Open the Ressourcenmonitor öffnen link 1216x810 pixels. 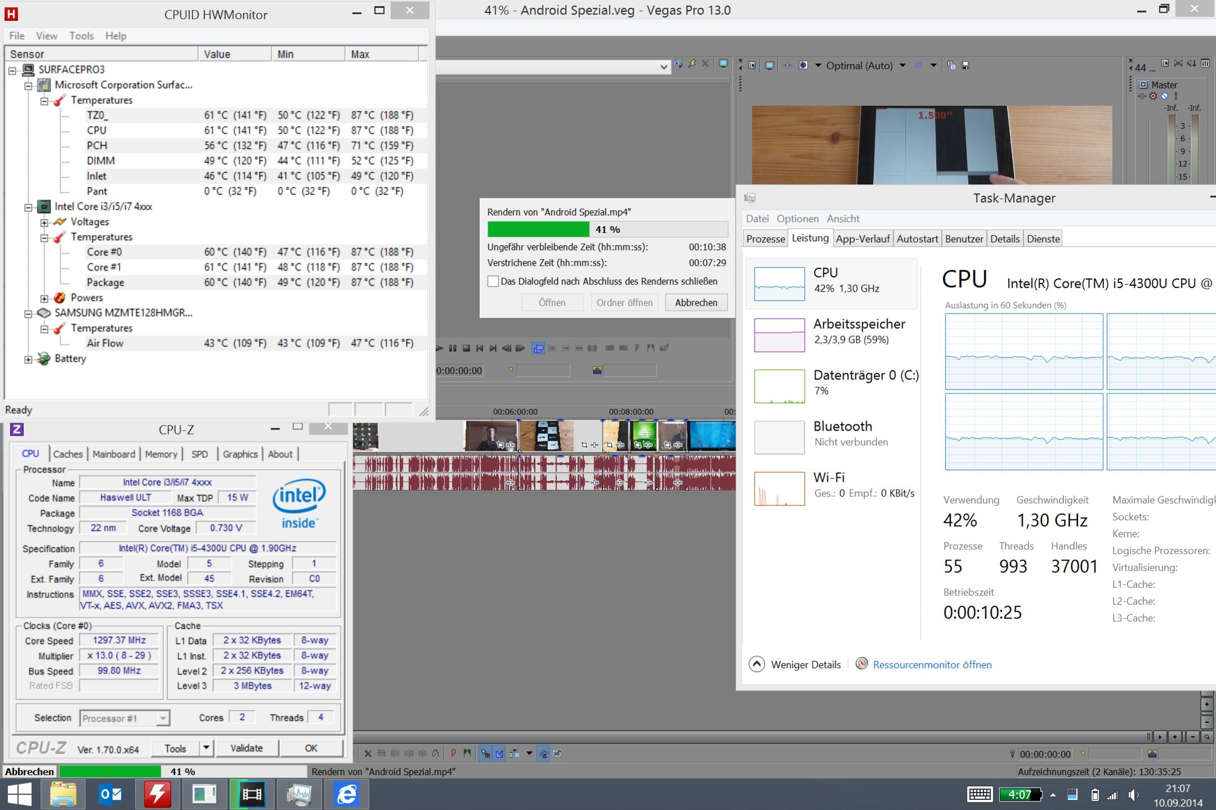[932, 665]
